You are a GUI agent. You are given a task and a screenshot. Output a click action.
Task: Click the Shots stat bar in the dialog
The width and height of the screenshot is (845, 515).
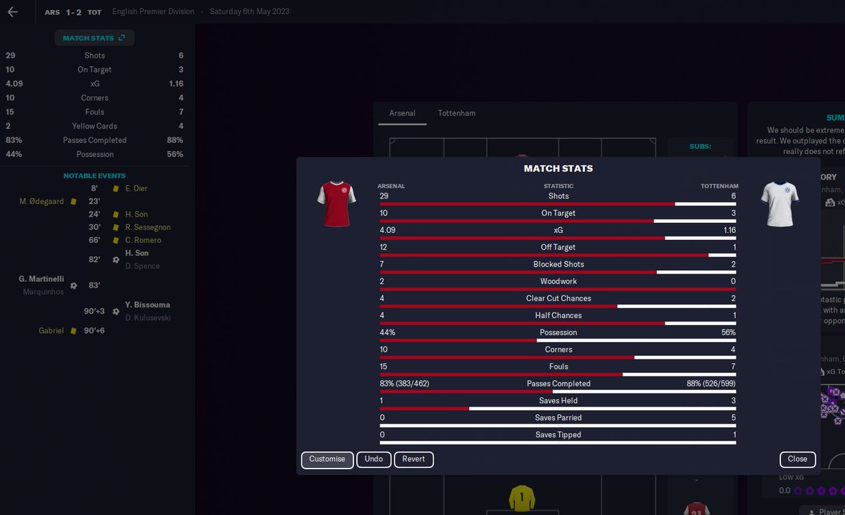click(558, 204)
